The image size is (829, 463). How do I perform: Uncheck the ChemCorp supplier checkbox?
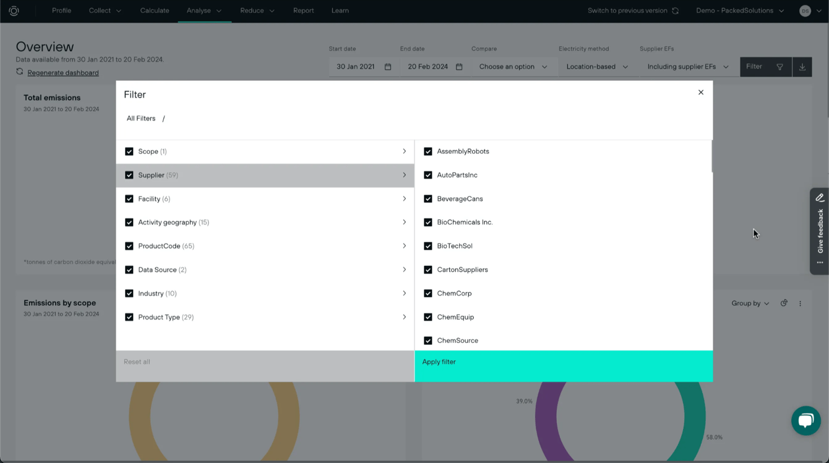(x=428, y=293)
